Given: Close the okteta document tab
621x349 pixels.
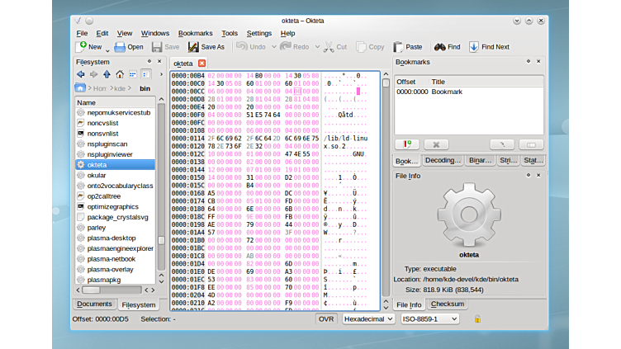Looking at the screenshot, I should (x=202, y=64).
